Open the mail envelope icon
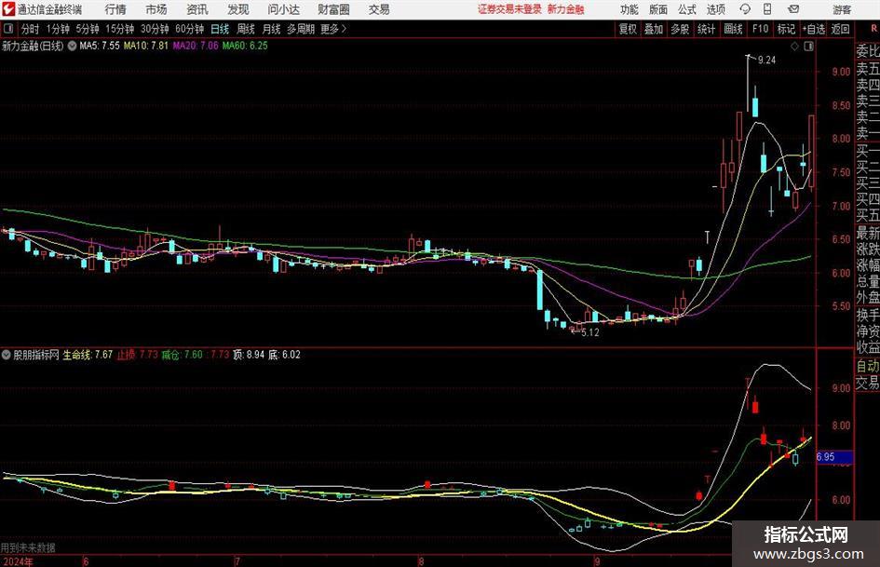This screenshot has height=567, width=880. pos(793,9)
